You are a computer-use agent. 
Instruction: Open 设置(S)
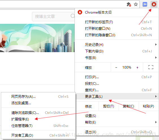click(x=117, y=116)
